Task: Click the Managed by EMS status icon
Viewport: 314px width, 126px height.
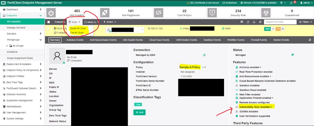Action: (204, 55)
